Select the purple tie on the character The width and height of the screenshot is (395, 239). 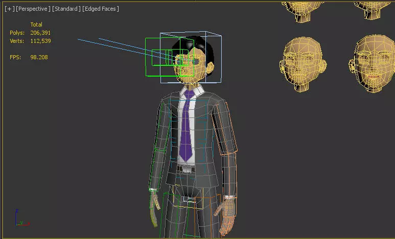(x=186, y=126)
